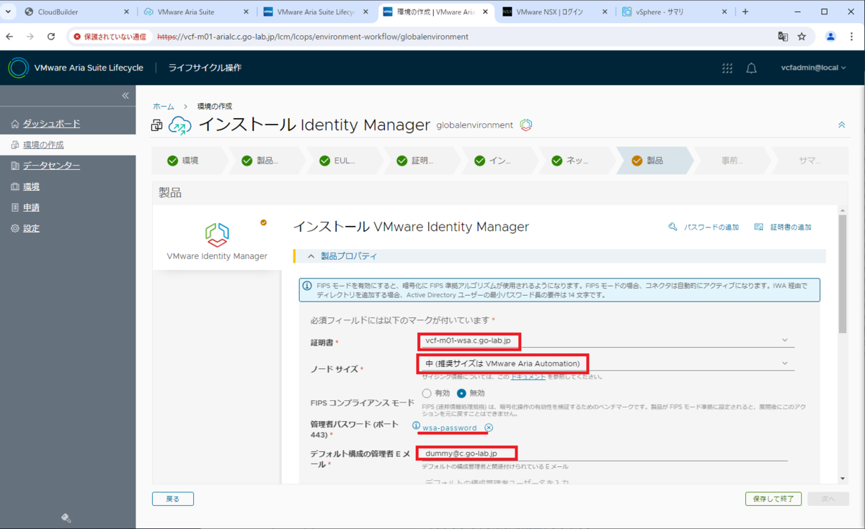The height and width of the screenshot is (529, 865).
Task: Click the translate page icon in address bar
Action: pyautogui.click(x=783, y=36)
